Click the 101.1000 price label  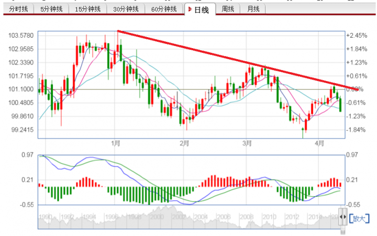tap(21, 89)
